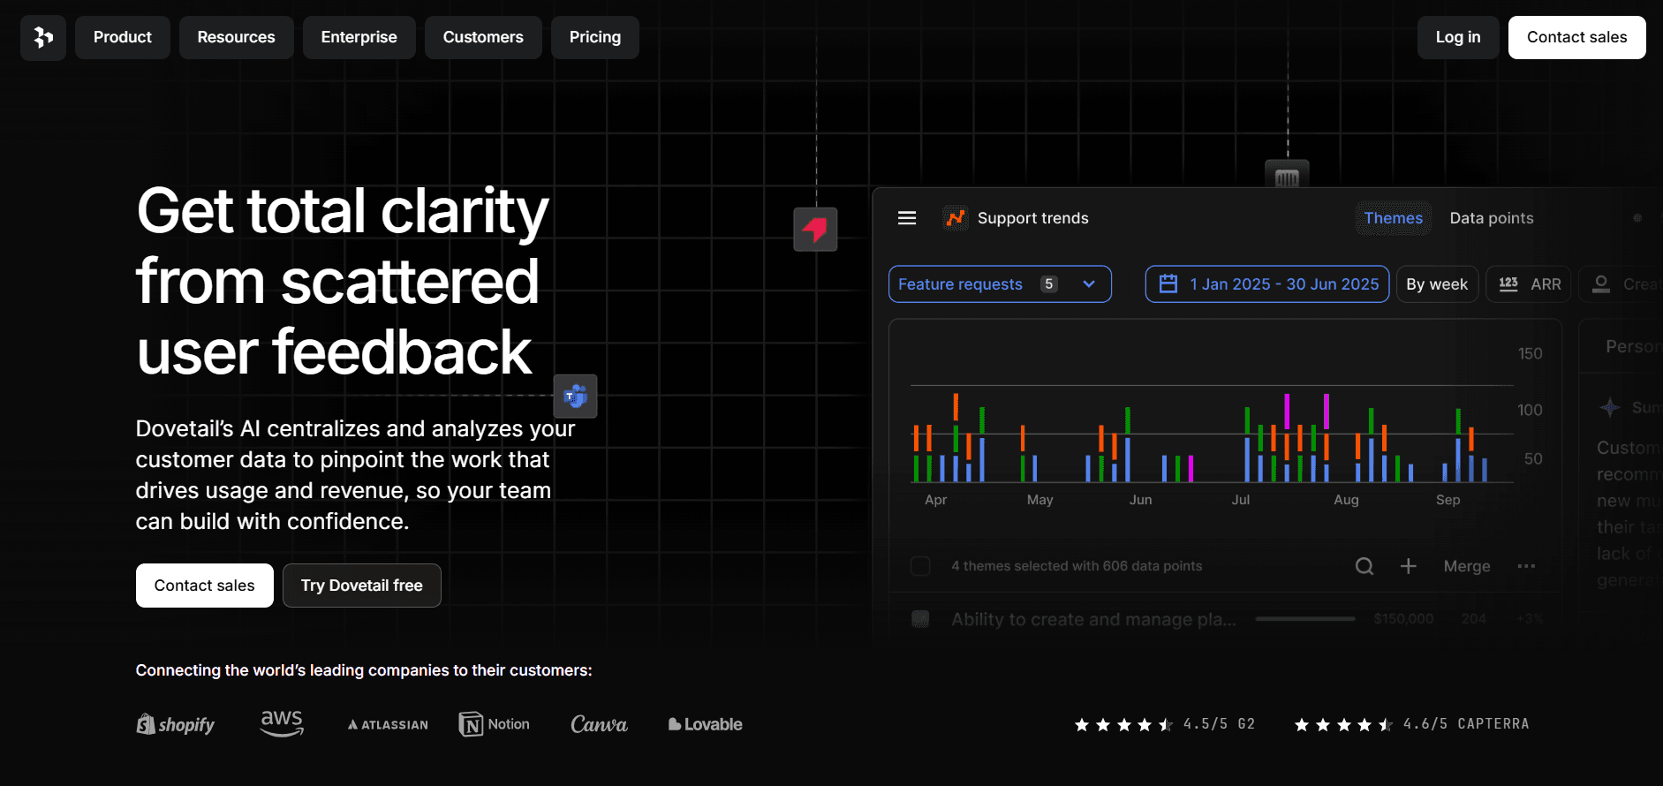The width and height of the screenshot is (1663, 786).
Task: Click the person icon next to Created
Action: (x=1600, y=284)
